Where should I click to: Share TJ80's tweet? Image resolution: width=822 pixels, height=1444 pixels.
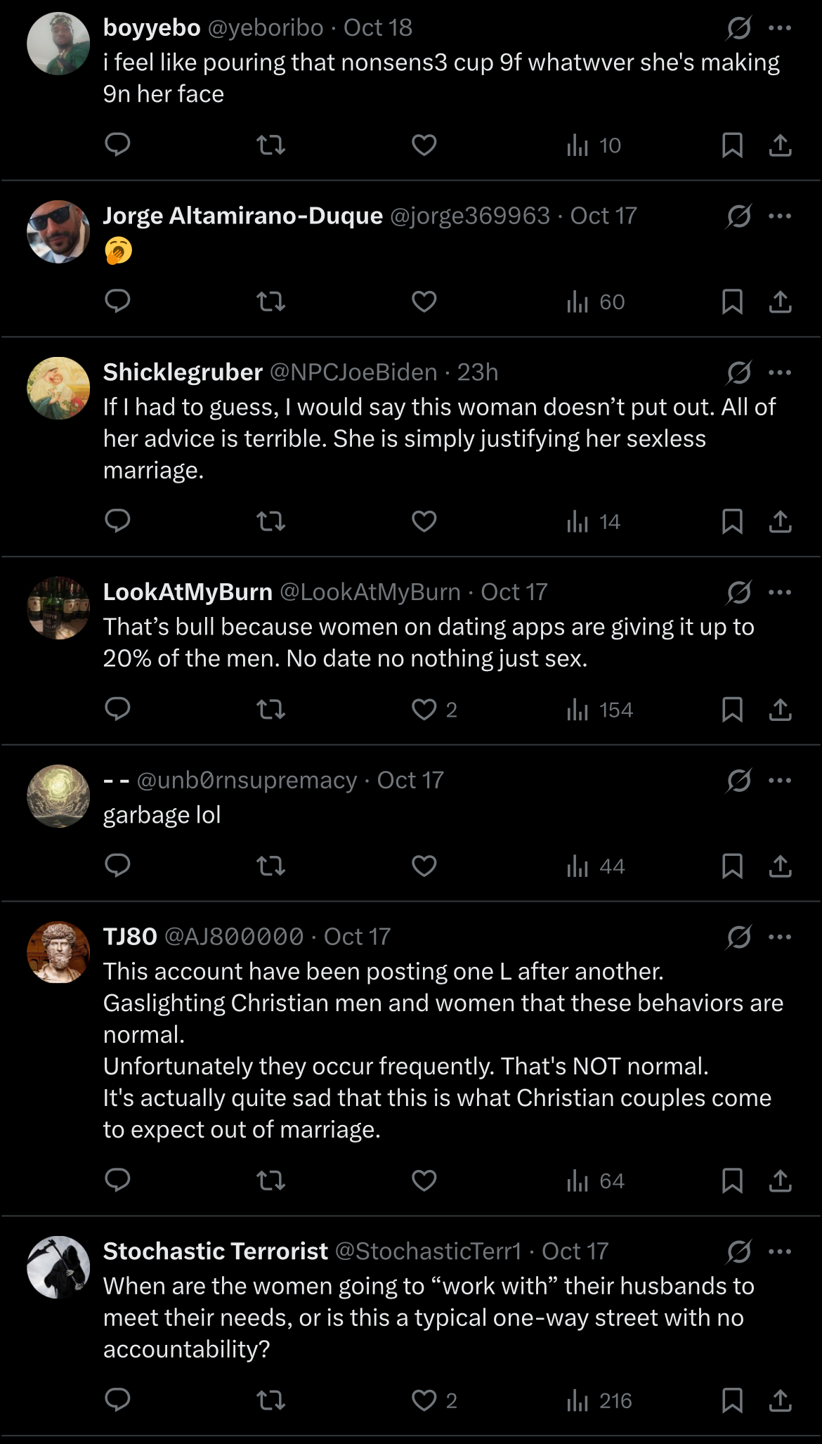click(780, 1180)
